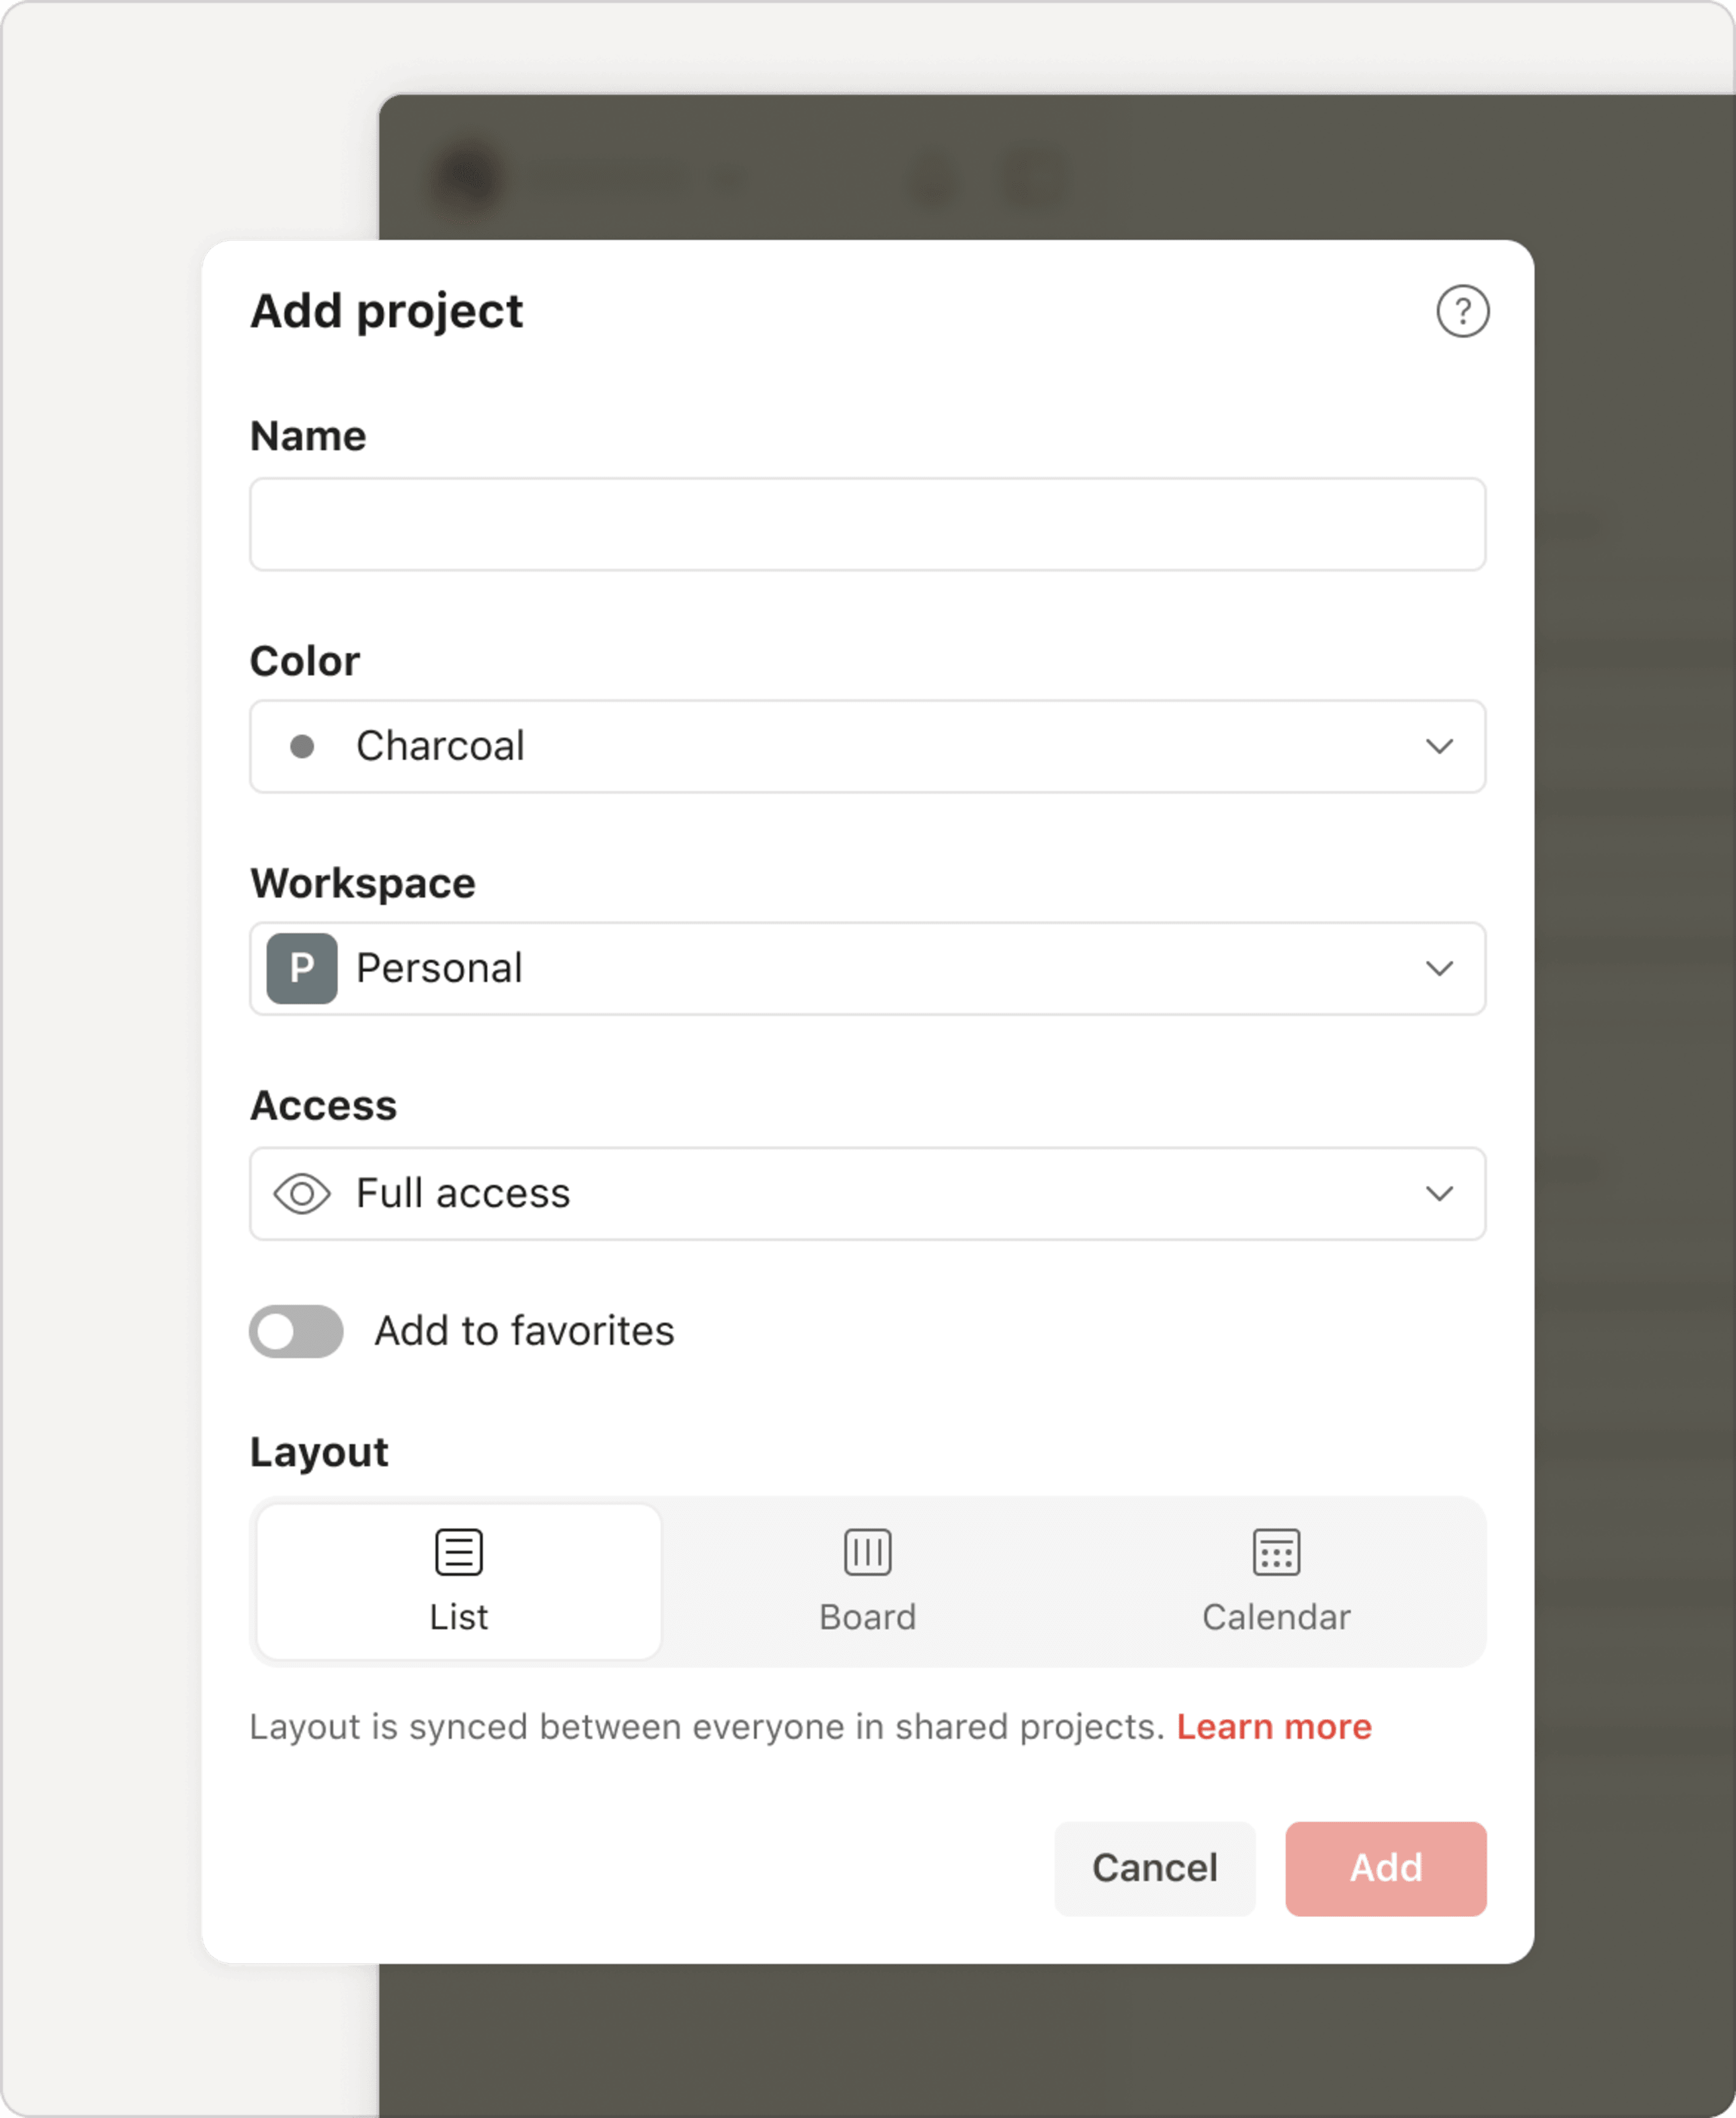Click the charcoal color dot

pyautogui.click(x=303, y=745)
